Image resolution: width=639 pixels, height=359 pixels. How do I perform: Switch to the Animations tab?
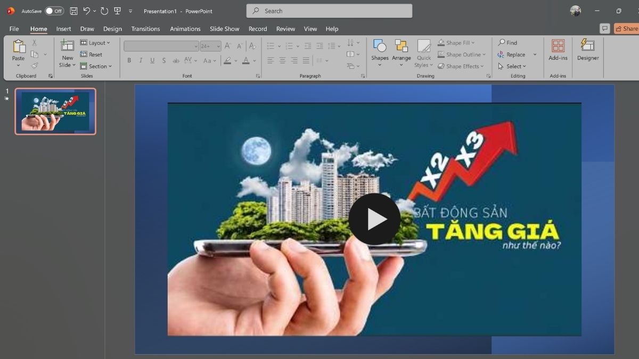coord(185,29)
